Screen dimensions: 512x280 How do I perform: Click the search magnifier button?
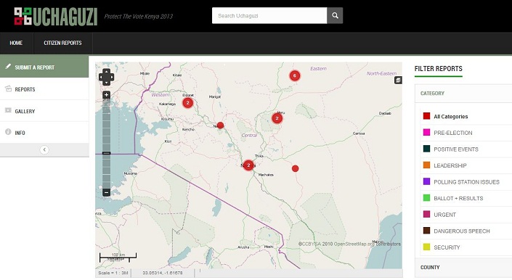coord(335,15)
